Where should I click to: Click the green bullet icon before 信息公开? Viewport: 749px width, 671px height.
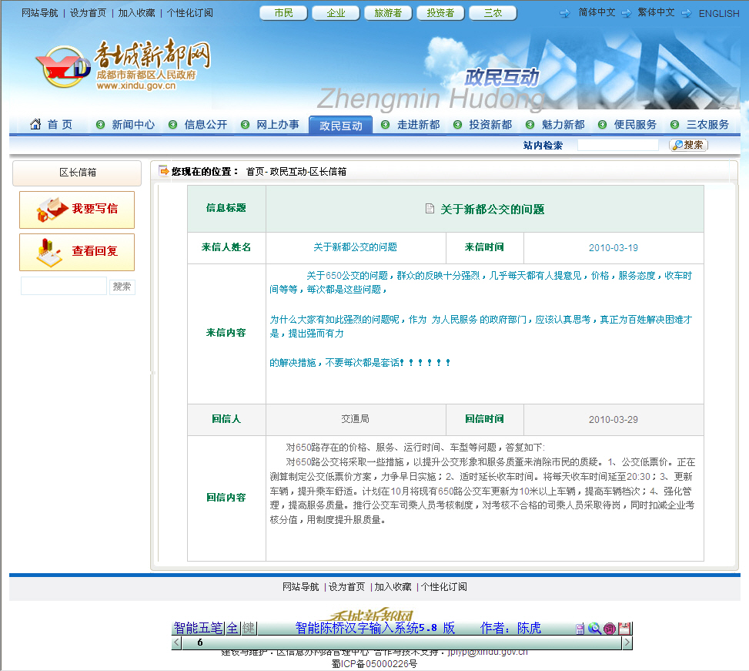tap(173, 125)
